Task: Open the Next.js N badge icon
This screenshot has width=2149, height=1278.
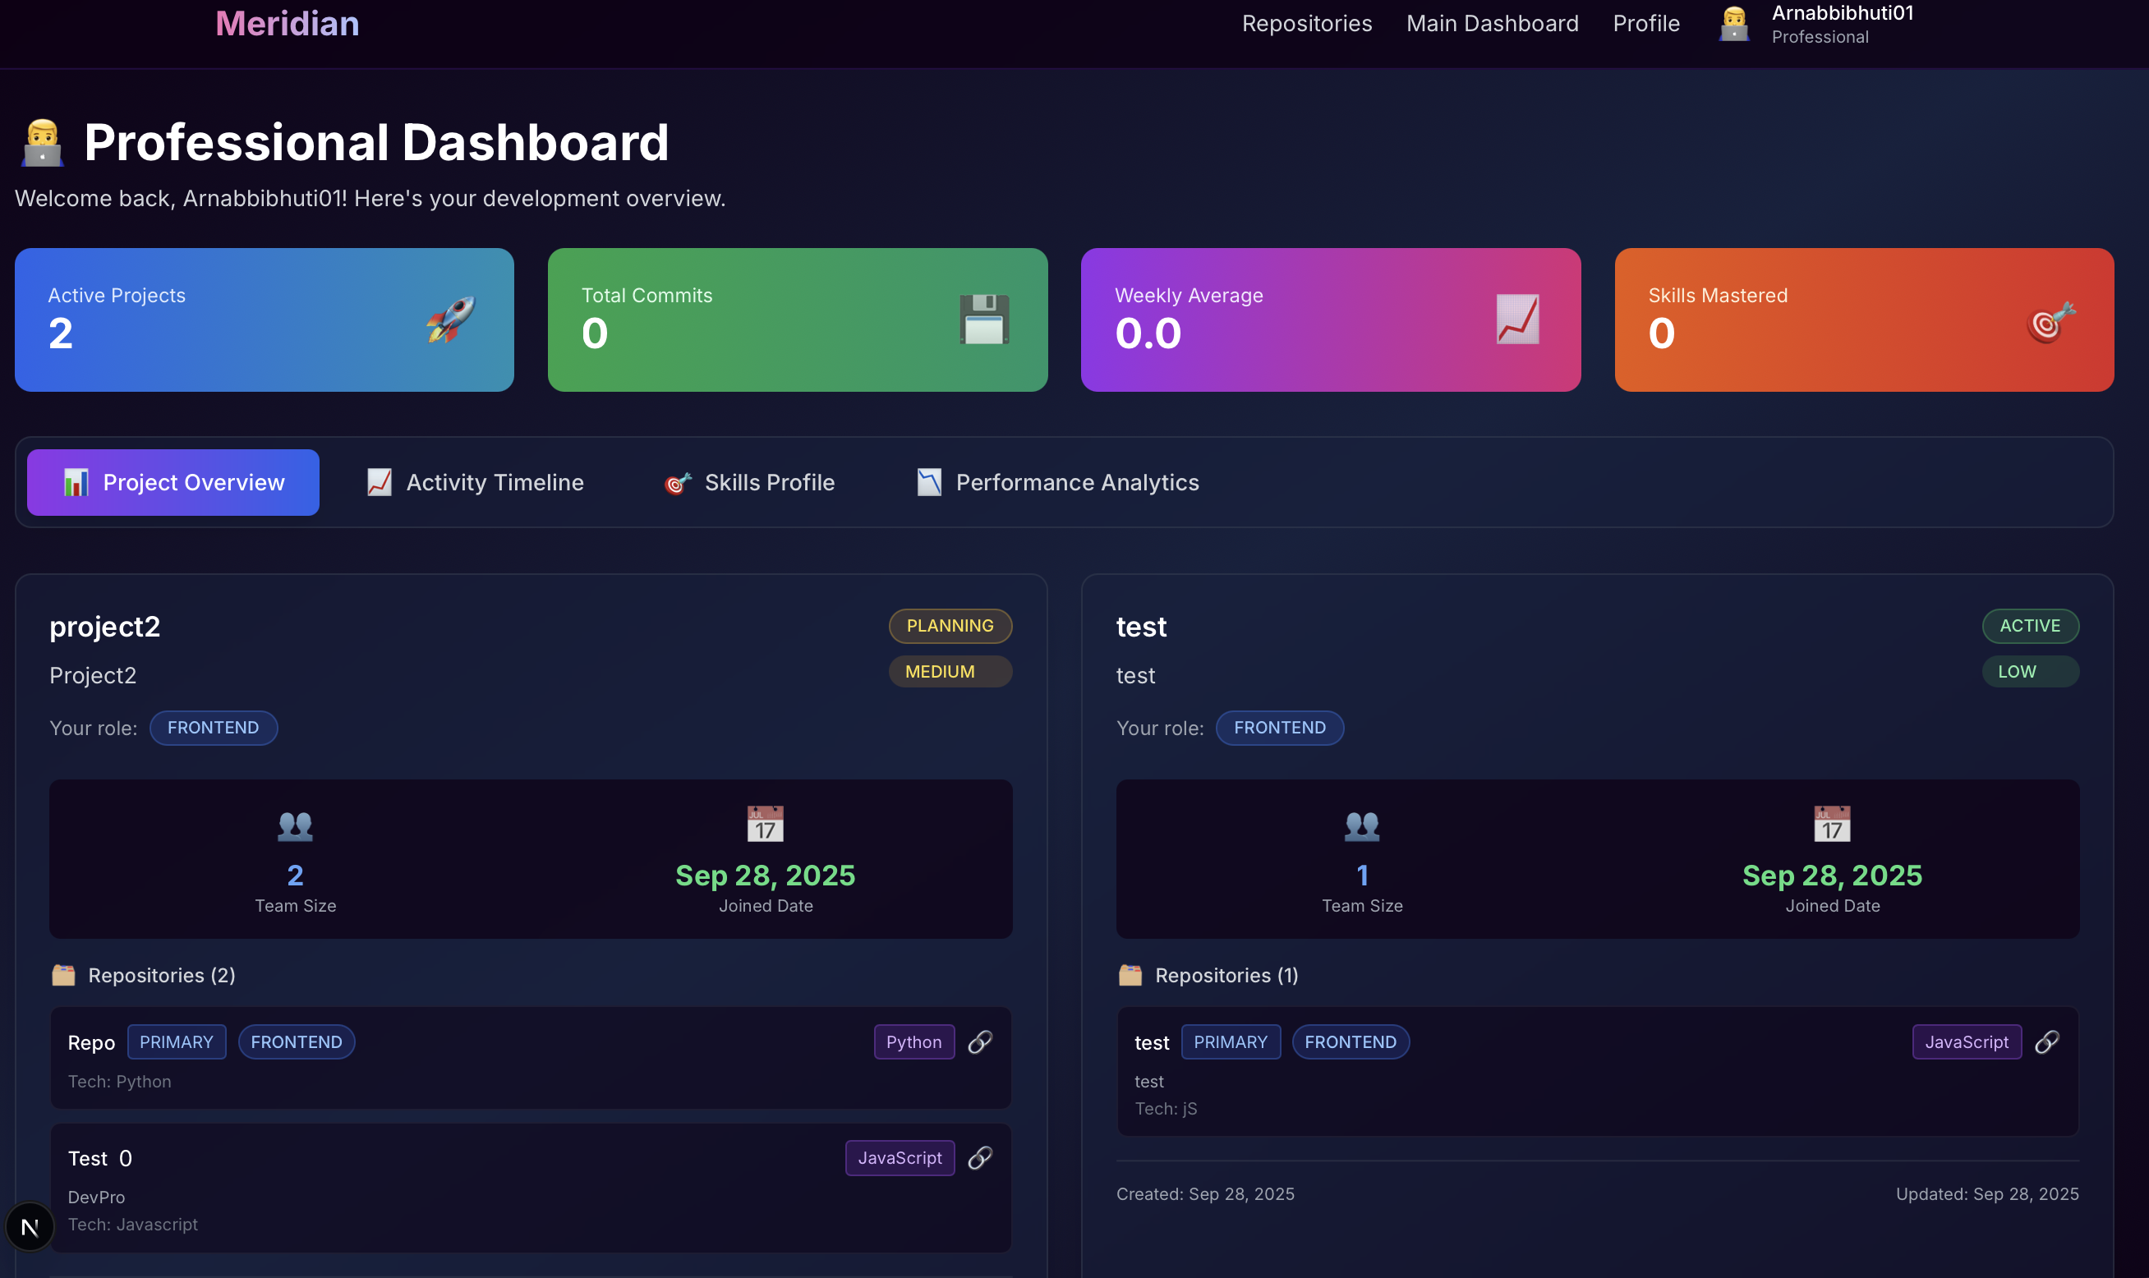Action: coord(30,1226)
